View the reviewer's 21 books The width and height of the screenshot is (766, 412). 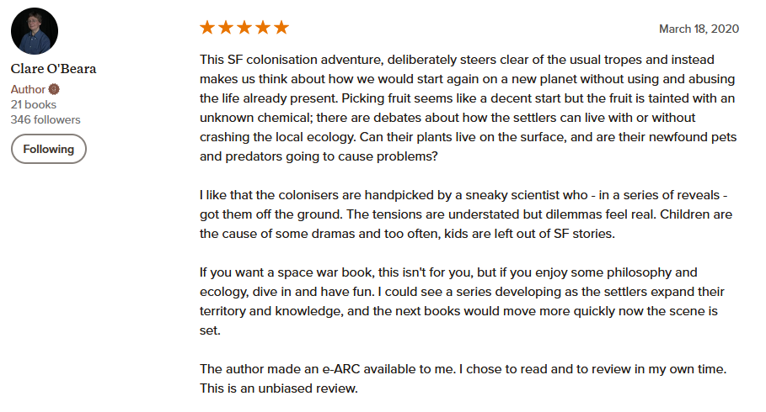(33, 104)
